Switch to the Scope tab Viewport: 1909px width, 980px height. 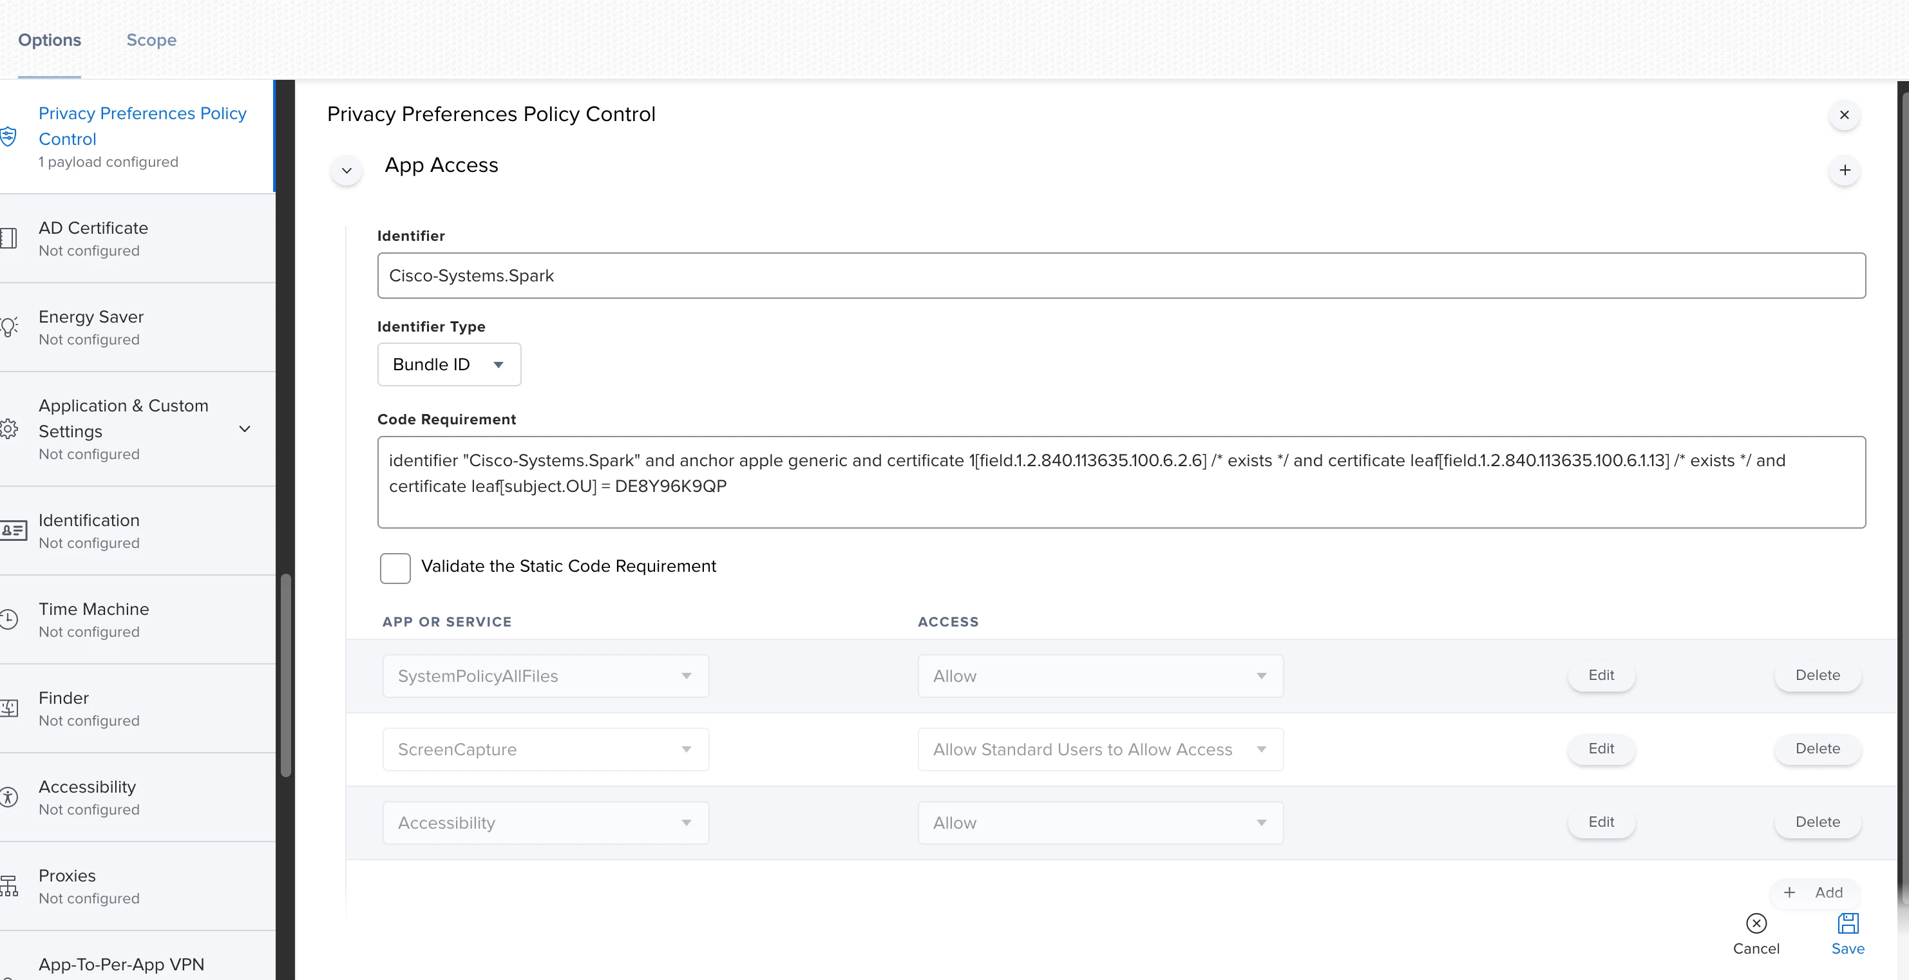coord(151,40)
